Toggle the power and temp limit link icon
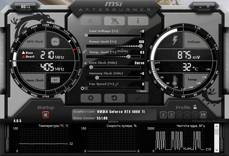 click(x=84, y=51)
